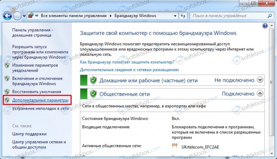Open the recent pages history dropdown arrow

(x=24, y=16)
